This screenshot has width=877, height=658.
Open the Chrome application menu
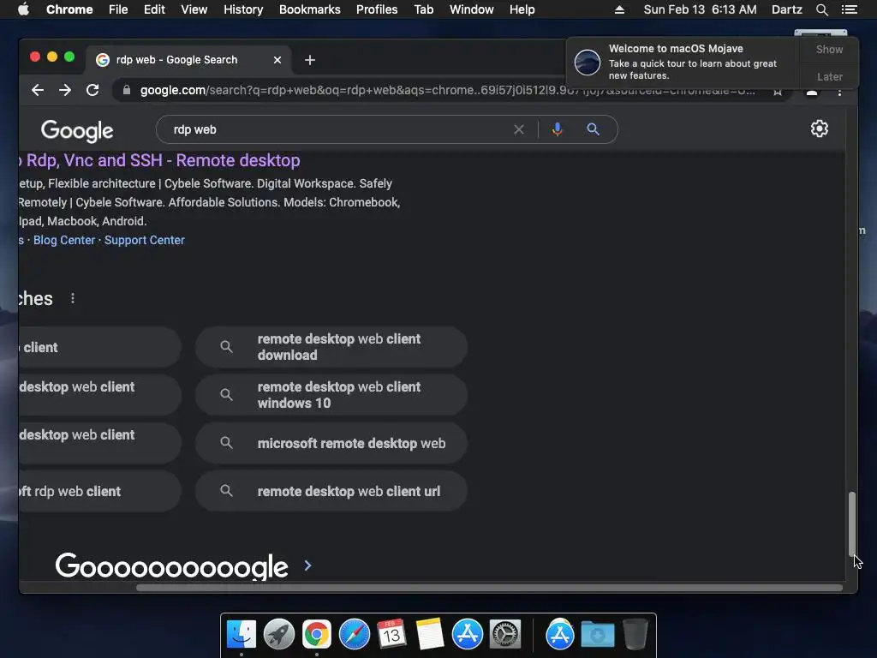click(69, 9)
